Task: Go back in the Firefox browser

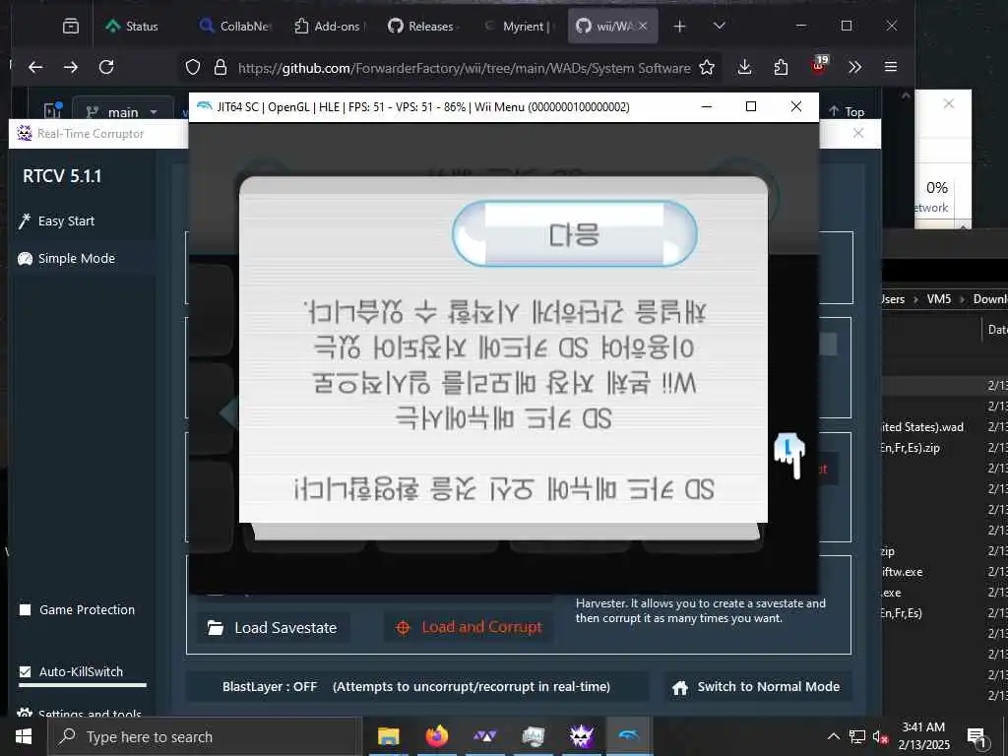Action: point(35,67)
